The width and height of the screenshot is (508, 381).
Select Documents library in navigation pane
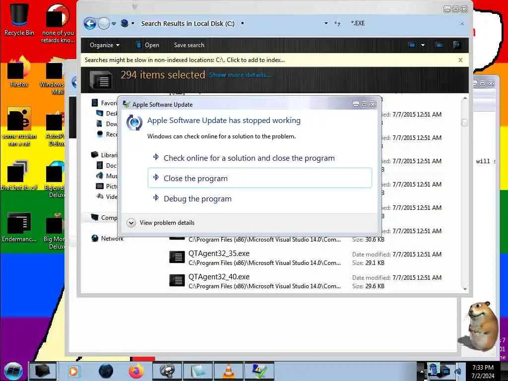click(x=107, y=165)
